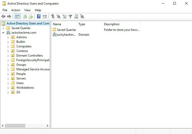
Task: Select ForeignSecurityPrincipals in tree
Action: pyautogui.click(x=33, y=60)
